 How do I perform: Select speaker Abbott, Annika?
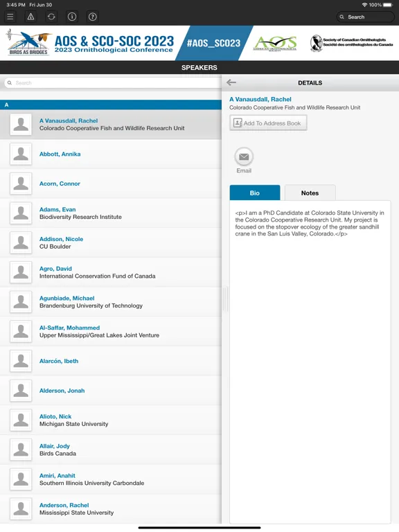click(x=111, y=154)
